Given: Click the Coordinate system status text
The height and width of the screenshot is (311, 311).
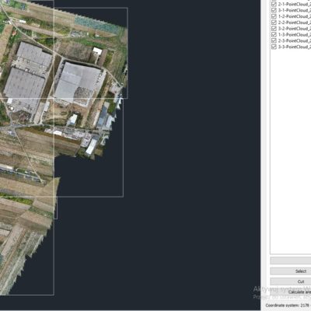Looking at the screenshot, I should point(288,306).
